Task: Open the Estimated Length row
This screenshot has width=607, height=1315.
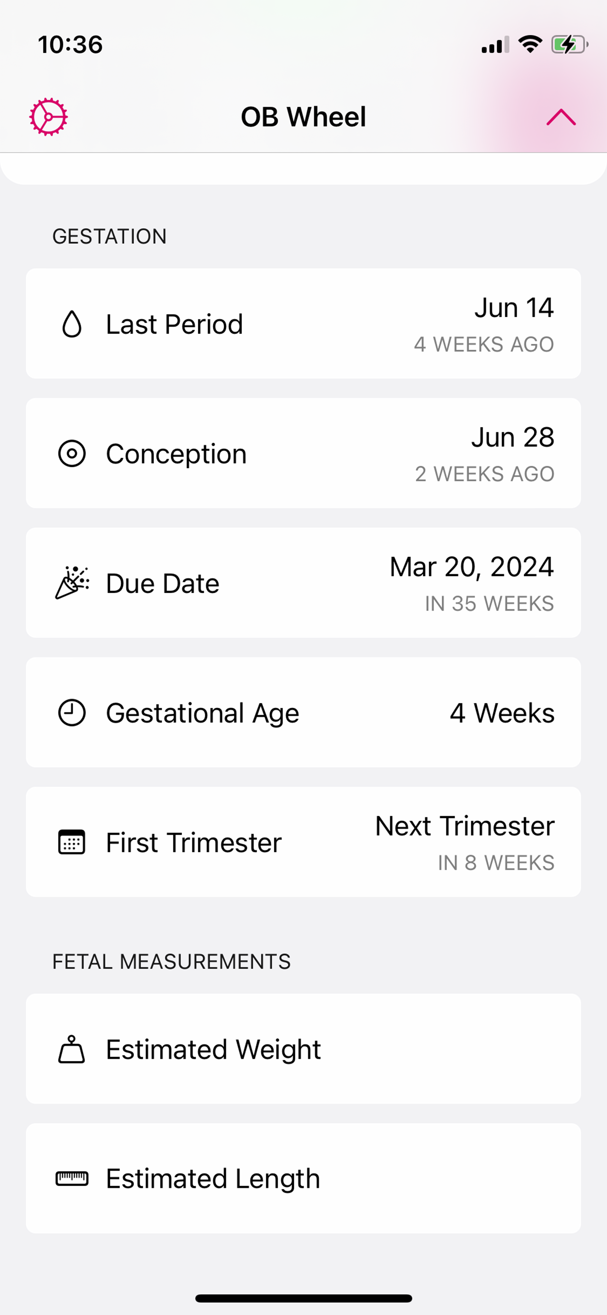Action: [x=303, y=1179]
